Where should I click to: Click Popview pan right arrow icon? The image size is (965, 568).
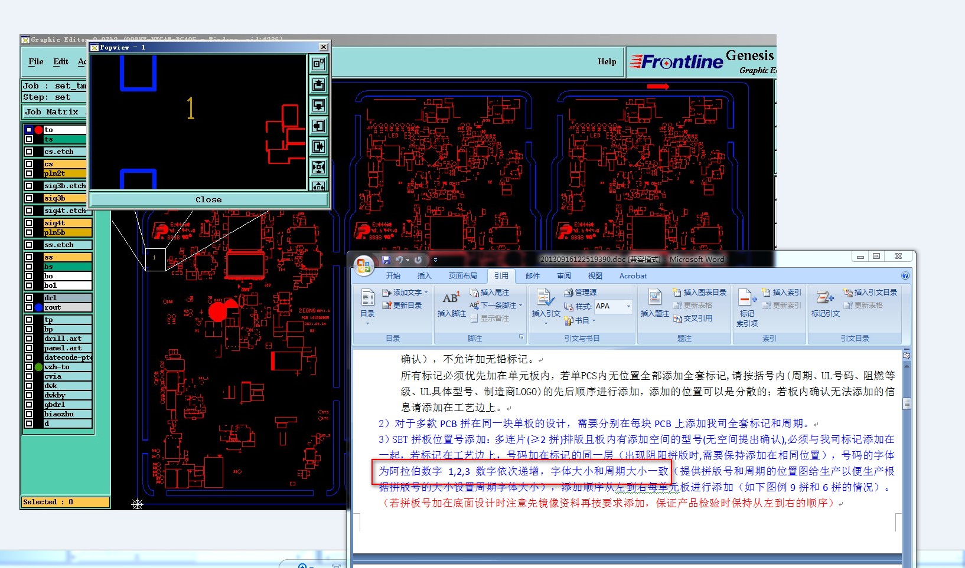tap(318, 146)
